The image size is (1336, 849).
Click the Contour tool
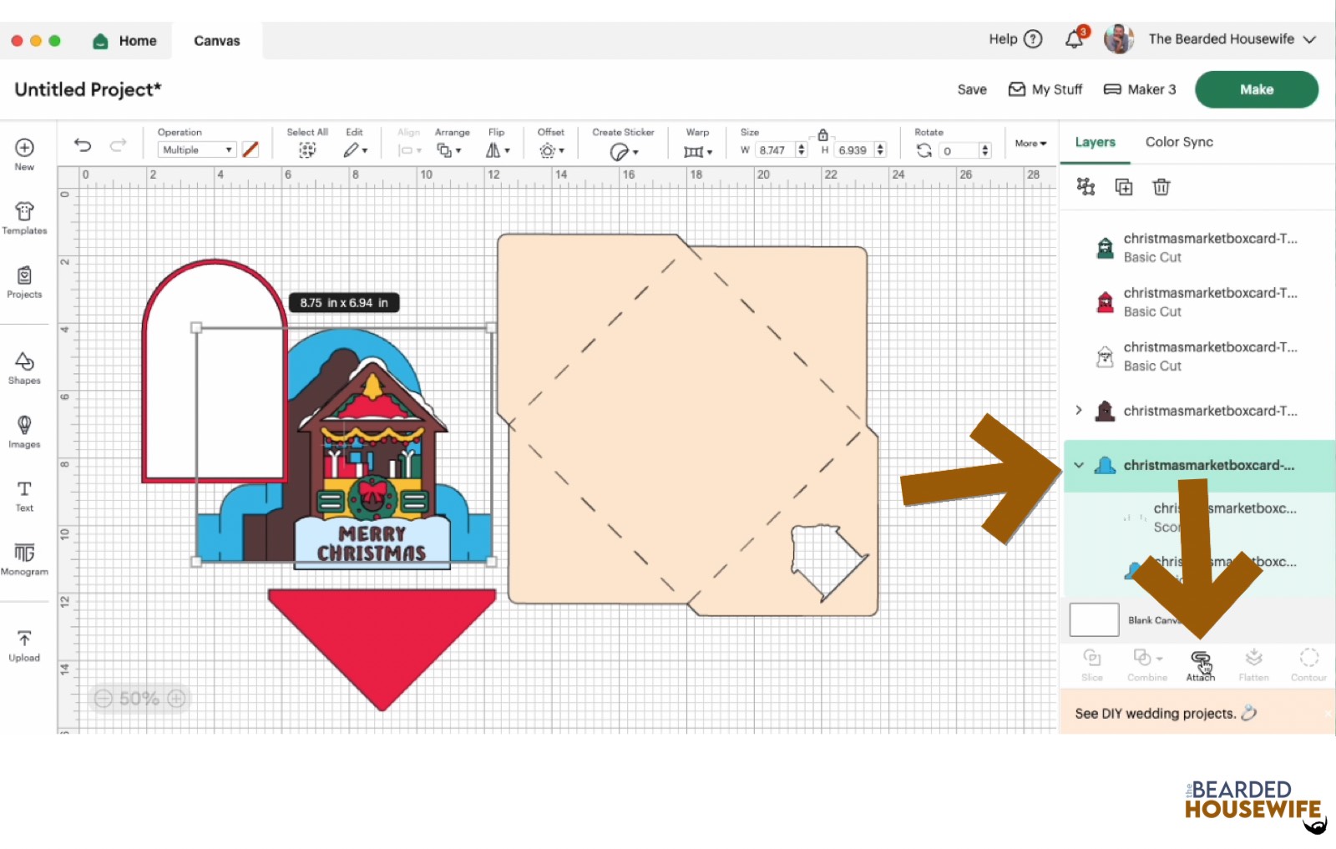click(1308, 665)
